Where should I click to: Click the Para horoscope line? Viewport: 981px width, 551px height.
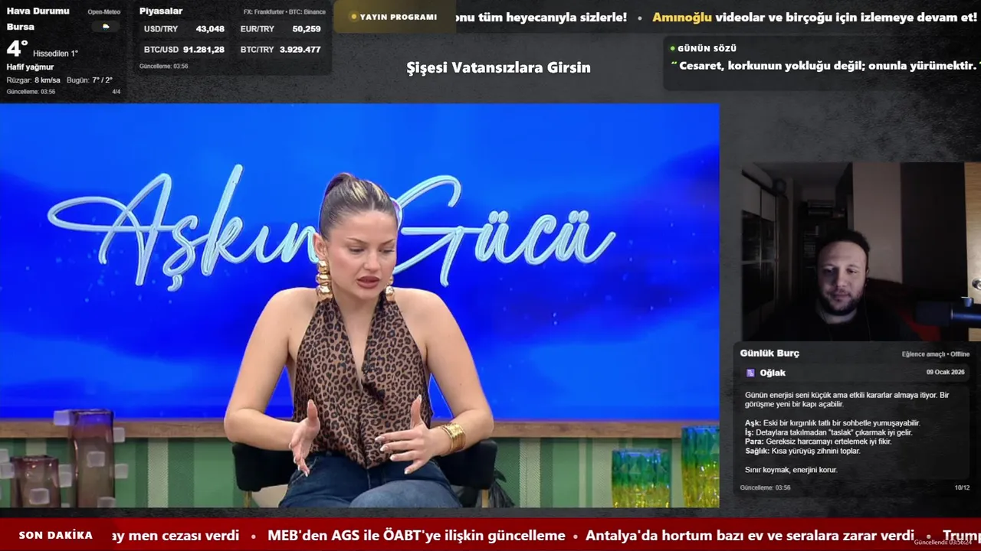(819, 442)
